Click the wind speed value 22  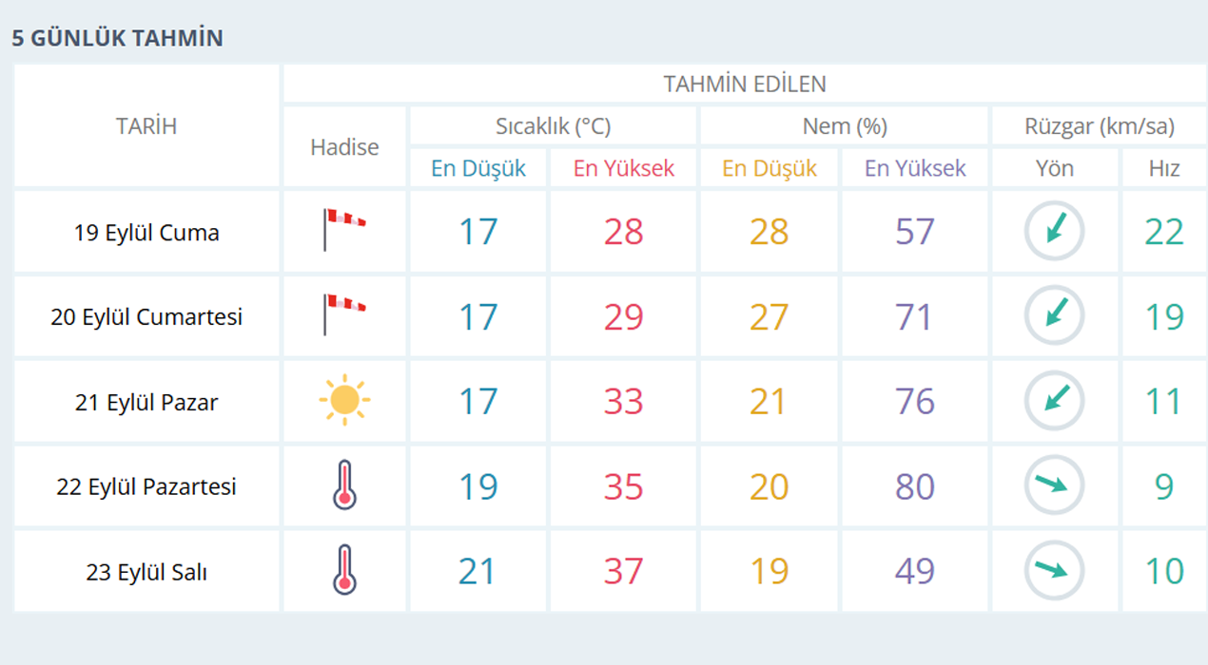coord(1164,232)
